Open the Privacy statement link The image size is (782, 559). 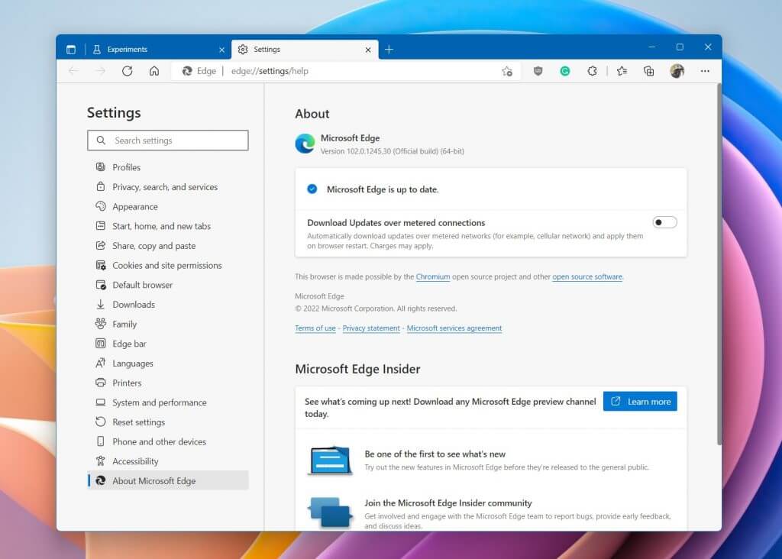371,328
